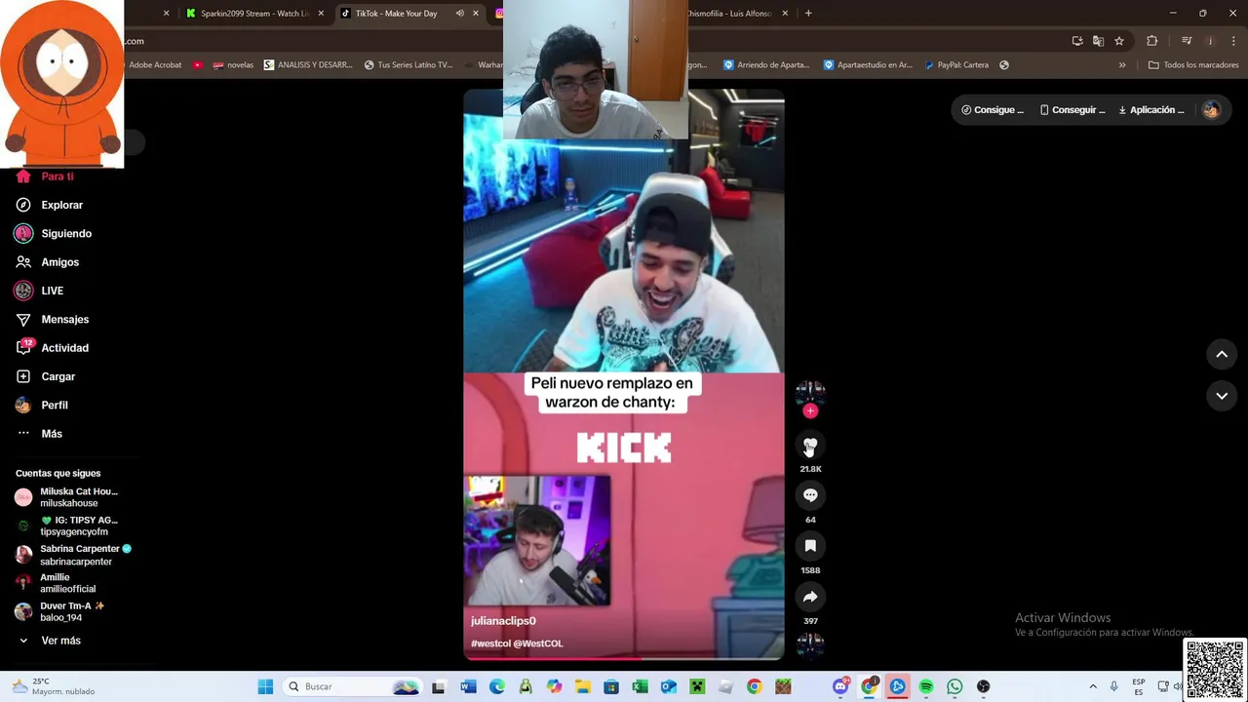Screen dimensions: 1248x702
Task: Switch to TikTok - Make Your Day tab
Action: click(x=397, y=14)
